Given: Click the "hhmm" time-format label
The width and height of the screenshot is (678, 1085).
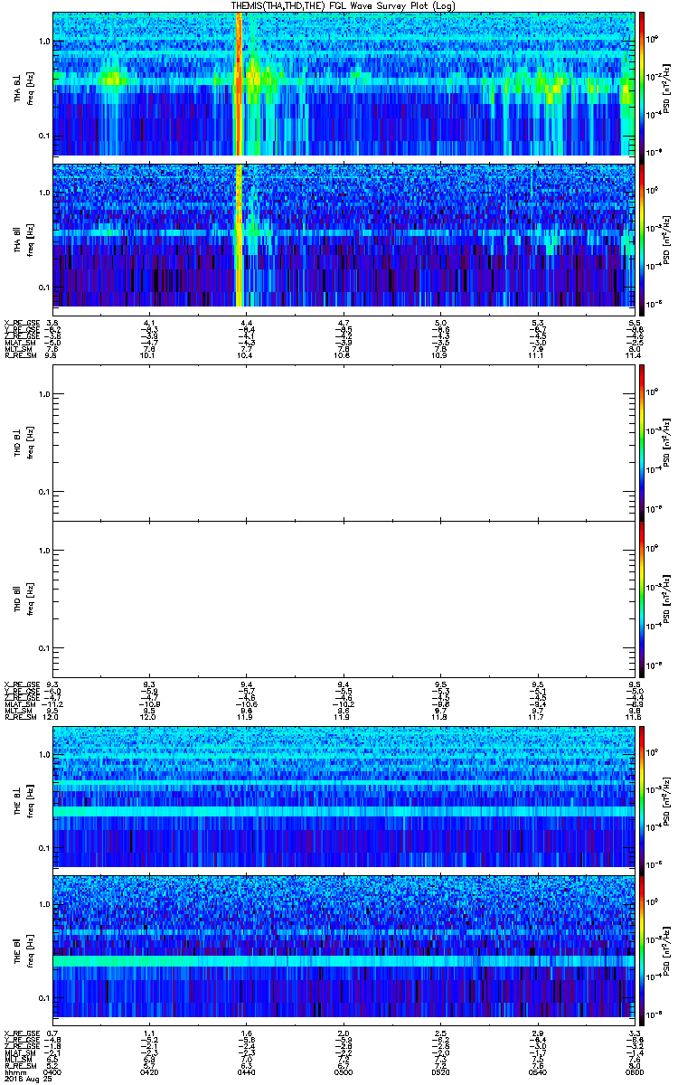Looking at the screenshot, I should (14, 1071).
